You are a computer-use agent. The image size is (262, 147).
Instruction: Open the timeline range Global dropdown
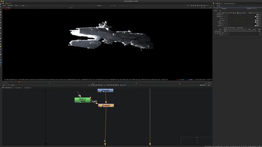tap(13, 85)
